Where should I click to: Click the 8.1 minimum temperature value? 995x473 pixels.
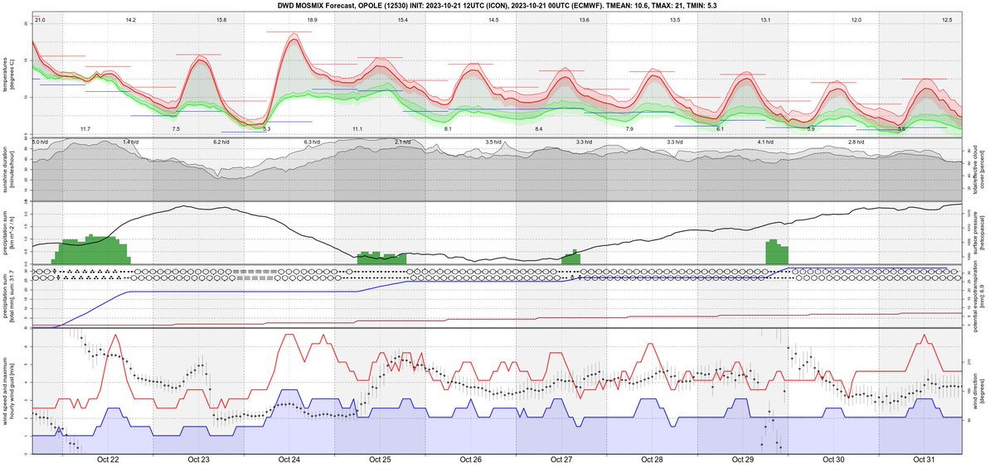coord(448,129)
